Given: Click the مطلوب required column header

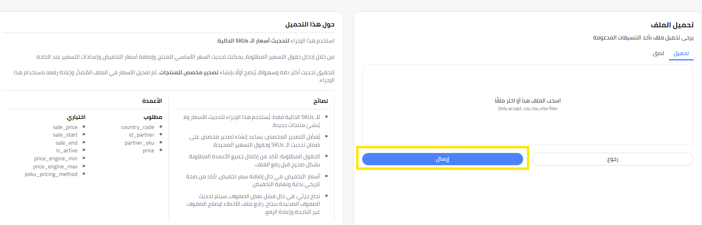Looking at the screenshot, I should coord(153,117).
